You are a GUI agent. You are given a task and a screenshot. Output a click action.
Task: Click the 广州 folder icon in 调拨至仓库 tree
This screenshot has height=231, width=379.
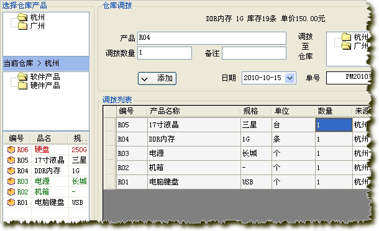pyautogui.click(x=346, y=45)
